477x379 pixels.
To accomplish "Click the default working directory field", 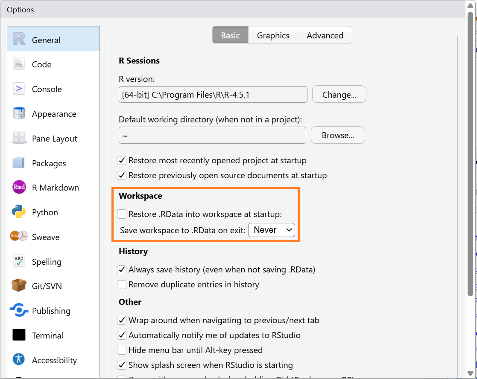I will 212,135.
